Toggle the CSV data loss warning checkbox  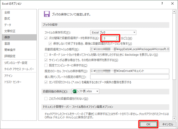46,82
